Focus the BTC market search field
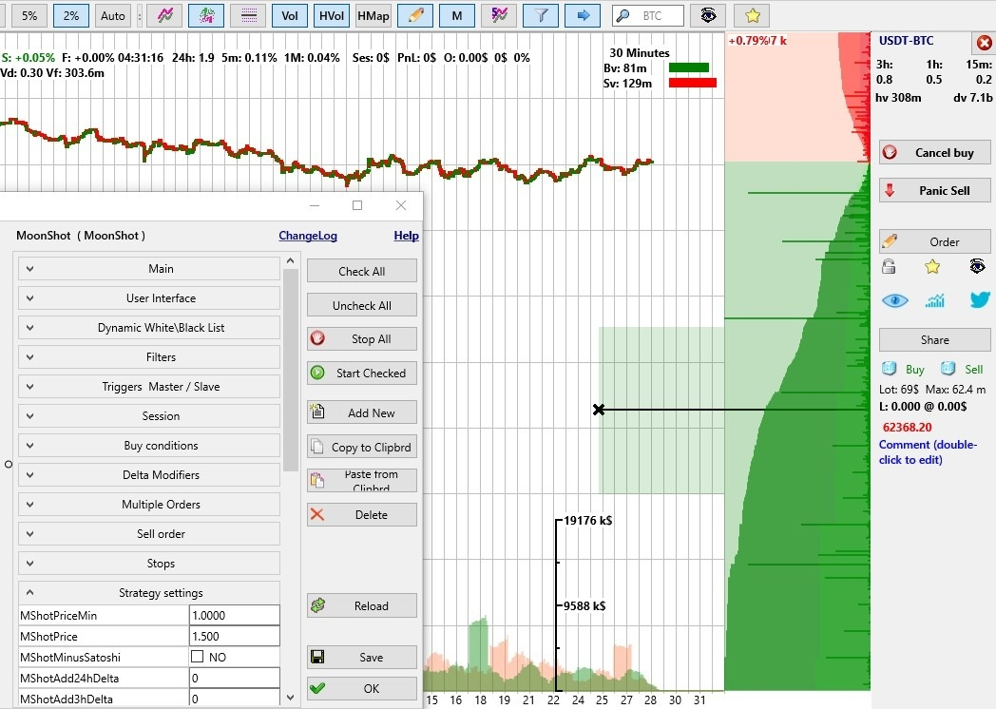Viewport: 996px width, 709px height. point(648,16)
